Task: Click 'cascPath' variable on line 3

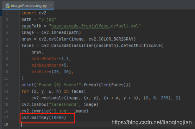Action: [x=31, y=26]
